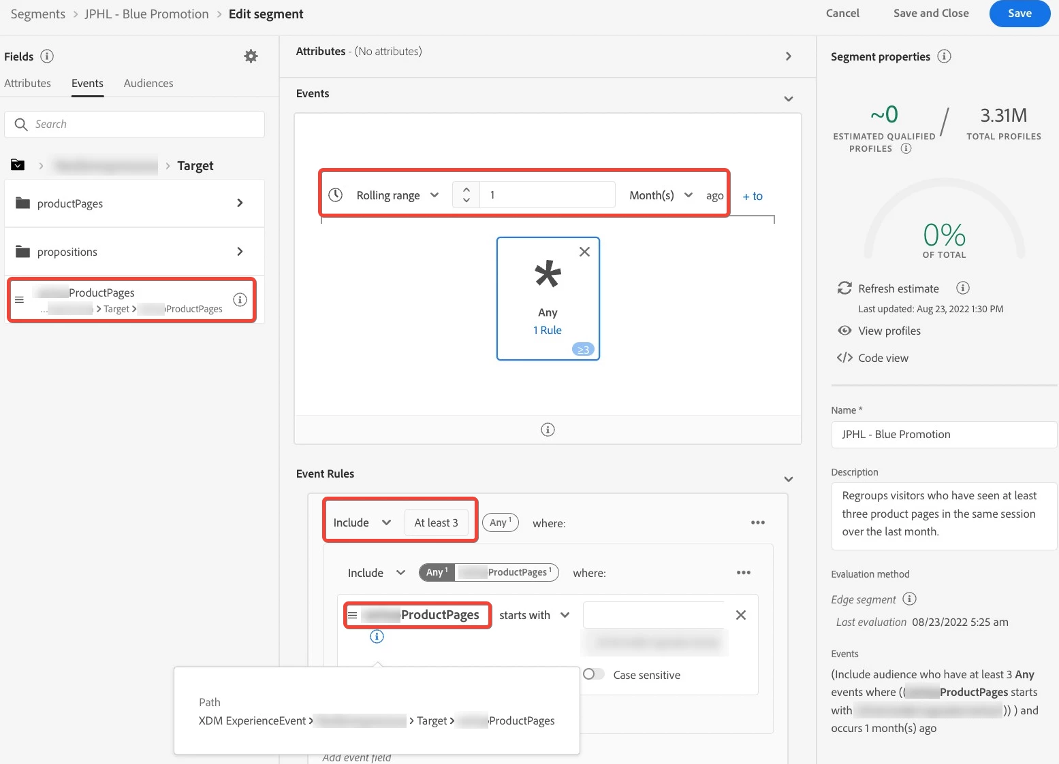Open options menu for At least 3 rule

758,522
